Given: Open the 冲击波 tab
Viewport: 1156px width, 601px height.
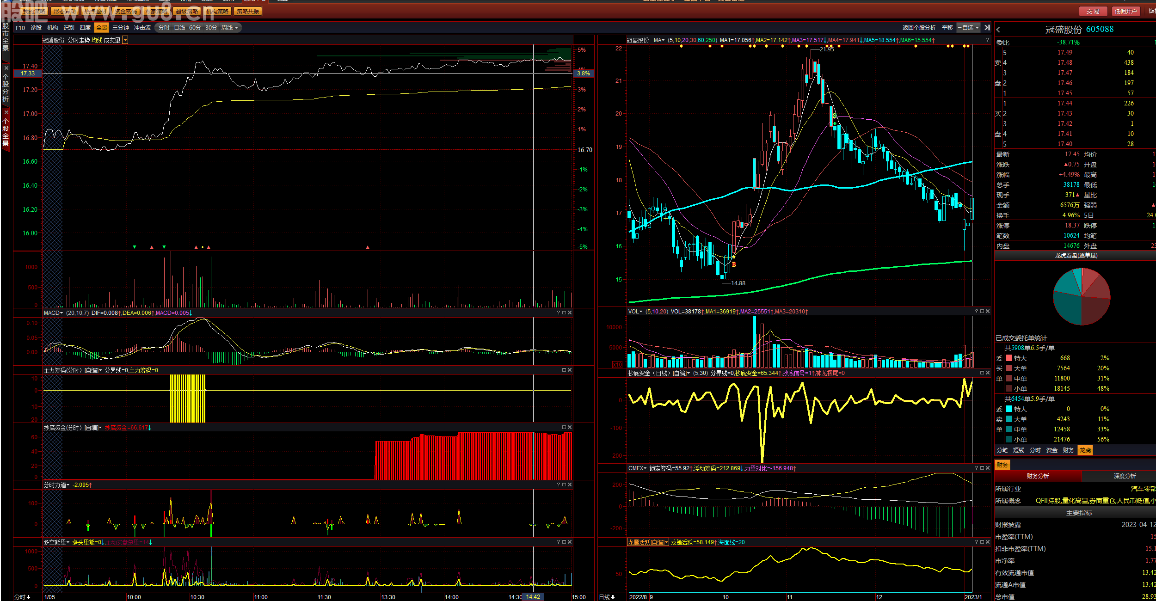Looking at the screenshot, I should [x=142, y=28].
